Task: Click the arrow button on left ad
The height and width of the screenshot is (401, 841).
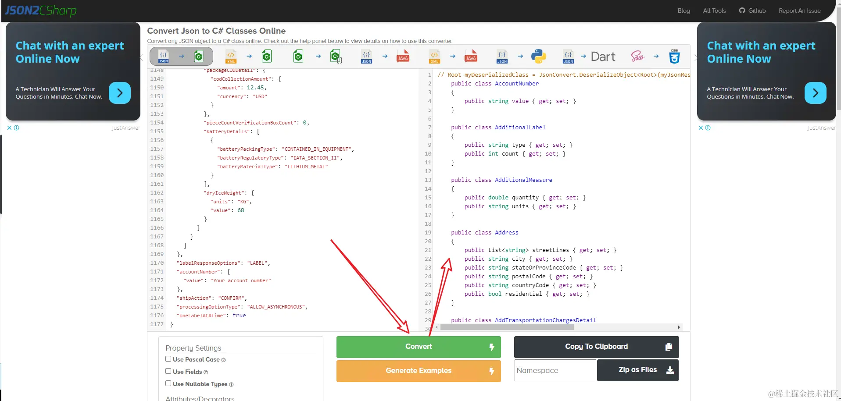Action: 120,93
